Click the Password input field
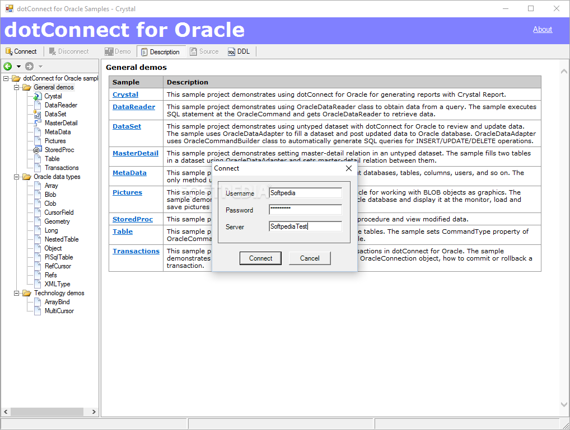 tap(305, 210)
